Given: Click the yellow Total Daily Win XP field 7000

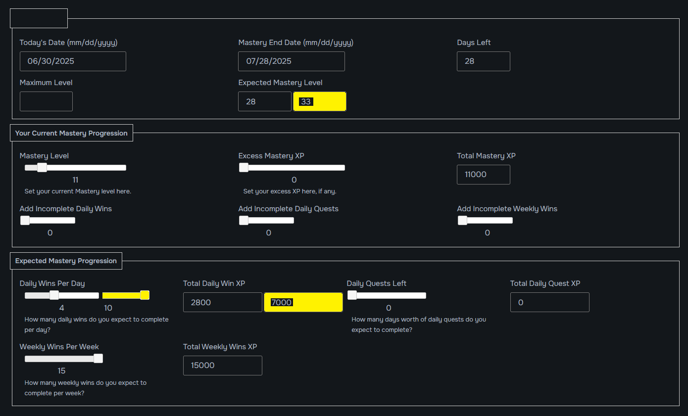Looking at the screenshot, I should click(x=303, y=302).
